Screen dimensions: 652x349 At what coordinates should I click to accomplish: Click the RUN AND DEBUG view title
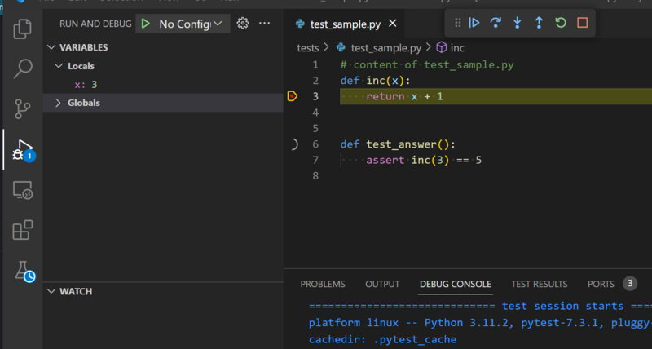pos(95,24)
